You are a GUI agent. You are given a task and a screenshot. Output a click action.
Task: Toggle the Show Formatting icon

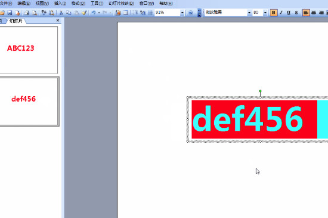[143, 13]
